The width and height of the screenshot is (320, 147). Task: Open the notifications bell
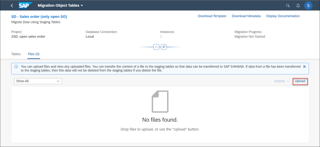[x=298, y=6]
